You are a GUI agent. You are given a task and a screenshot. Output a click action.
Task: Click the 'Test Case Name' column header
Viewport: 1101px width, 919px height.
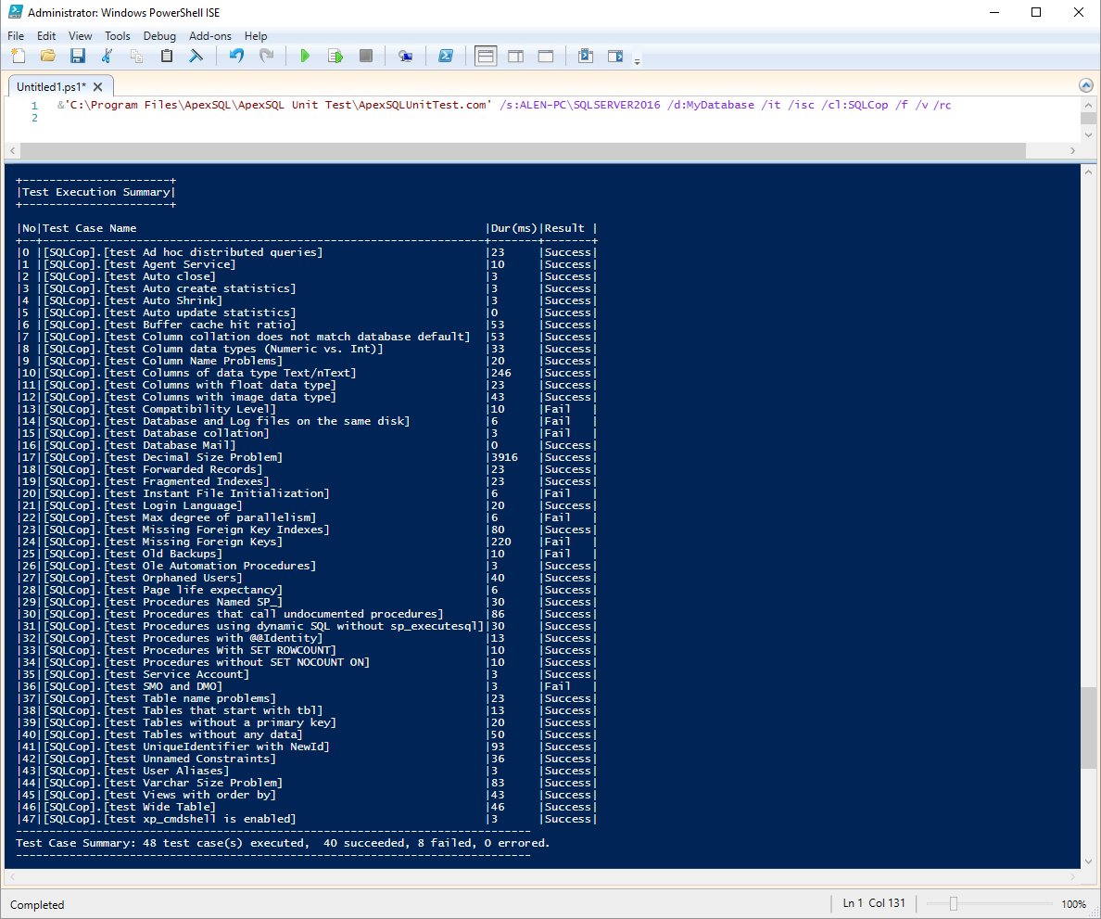point(89,228)
